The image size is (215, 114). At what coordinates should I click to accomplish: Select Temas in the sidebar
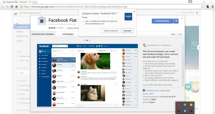tap(20, 41)
